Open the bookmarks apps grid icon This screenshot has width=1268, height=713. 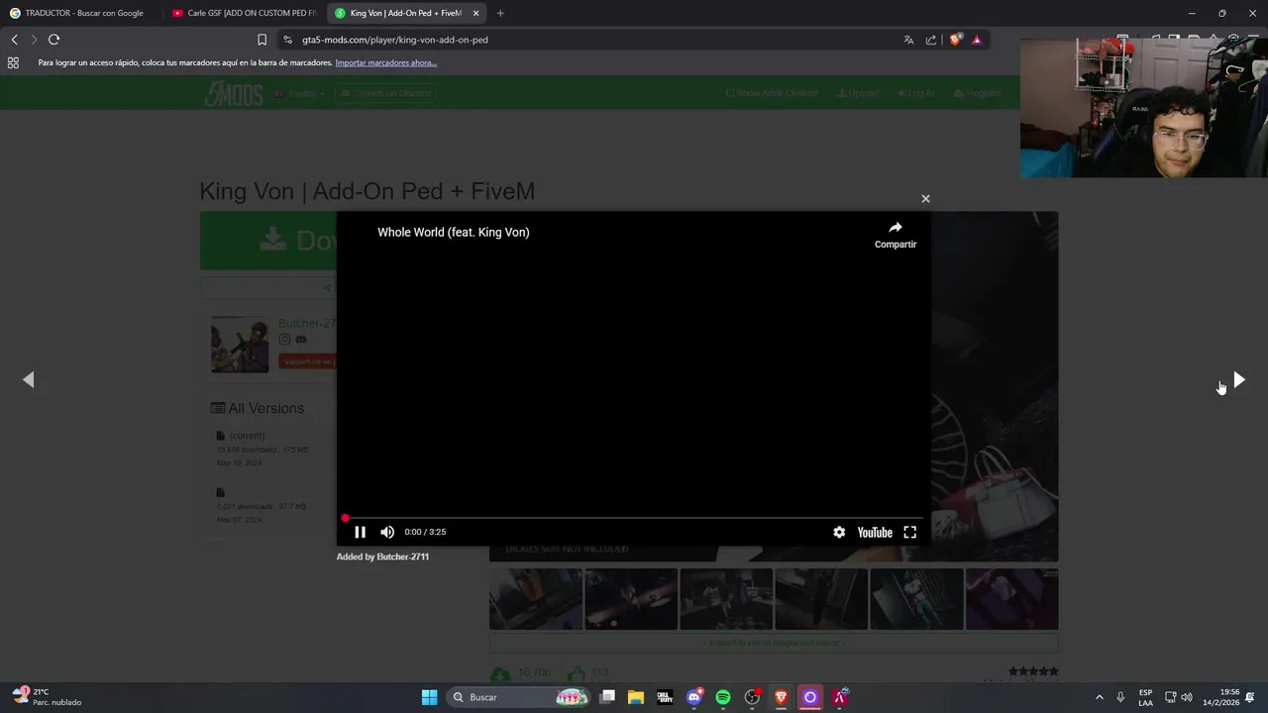13,62
